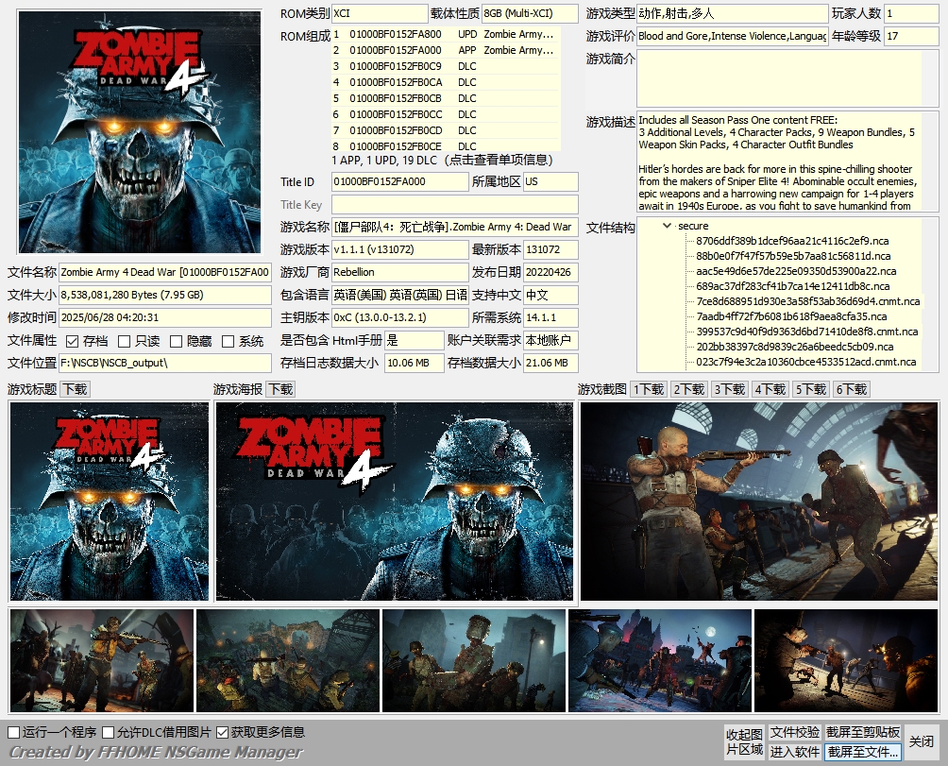The width and height of the screenshot is (948, 766).
Task: Copy screenshot using 截屏至剪贴板
Action: [x=863, y=733]
